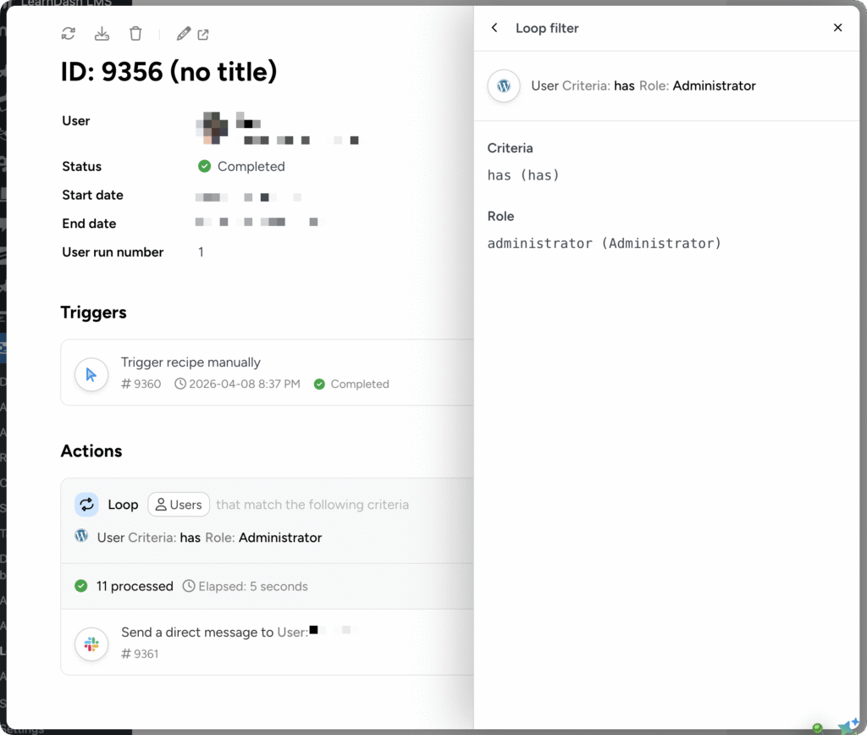Click the WordPress logo in the Loop filter panel
The width and height of the screenshot is (867, 735).
[503, 86]
